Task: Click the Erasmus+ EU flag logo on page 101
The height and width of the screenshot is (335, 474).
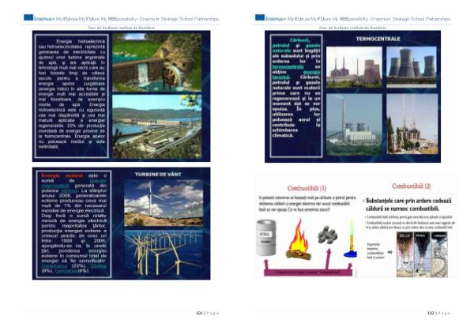Action: [x=28, y=17]
